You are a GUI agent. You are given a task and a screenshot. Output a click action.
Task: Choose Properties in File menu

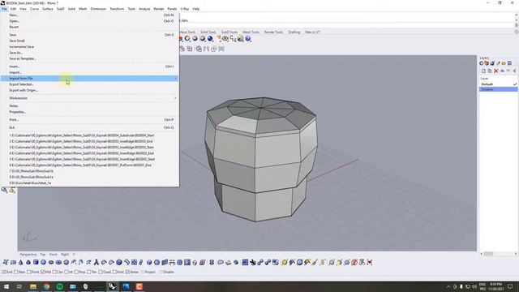(x=18, y=112)
